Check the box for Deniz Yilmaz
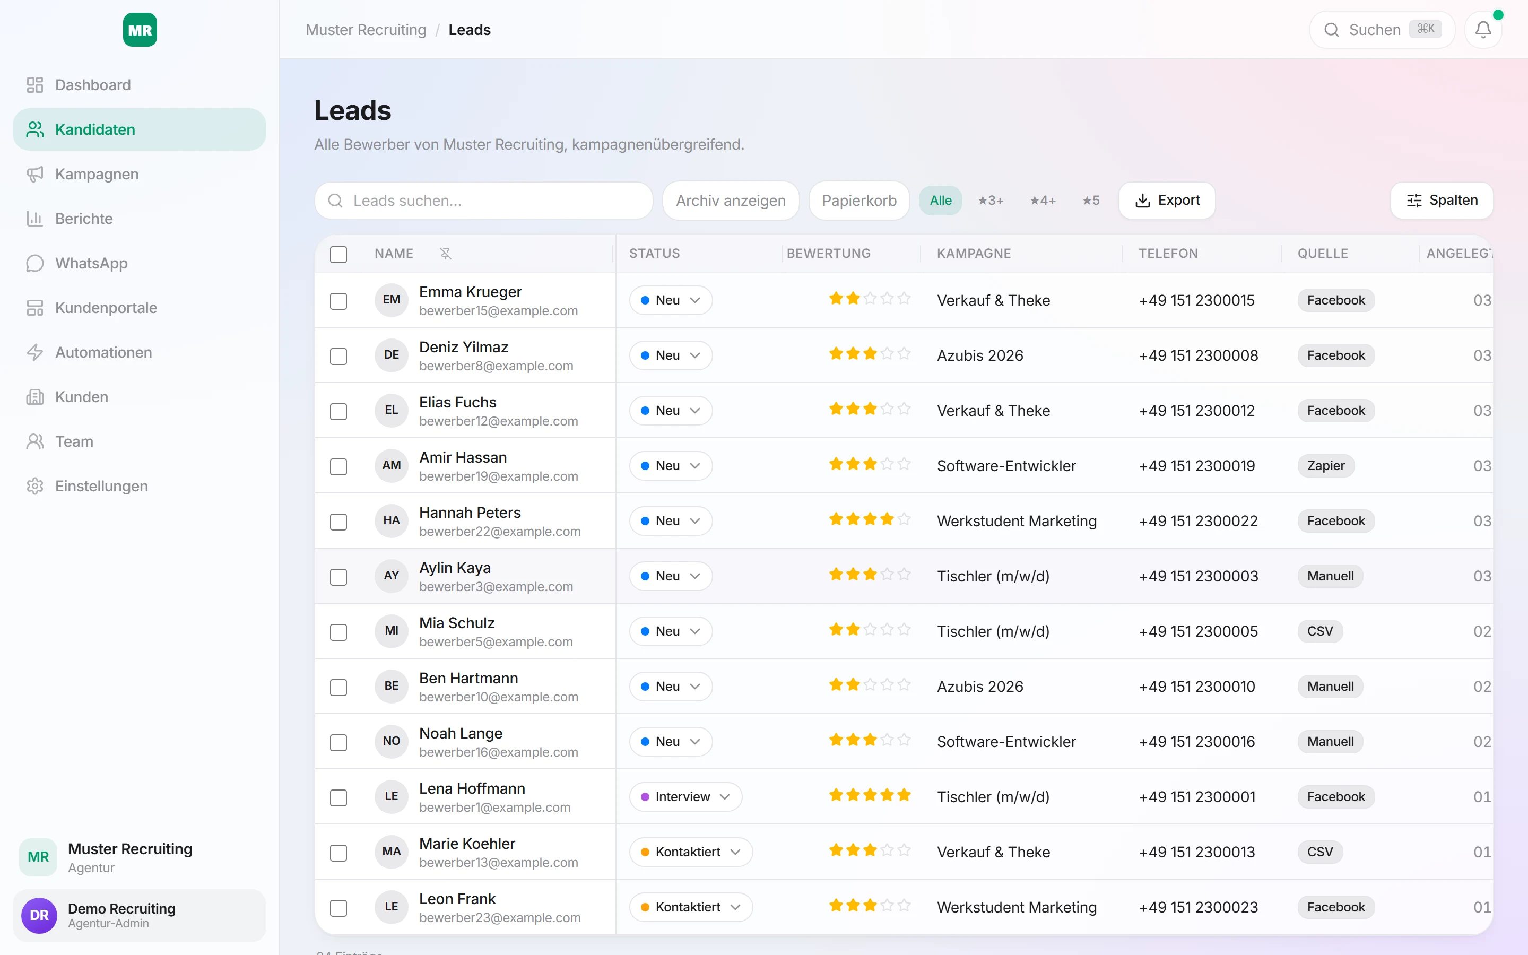Viewport: 1528px width, 955px height. 338,356
